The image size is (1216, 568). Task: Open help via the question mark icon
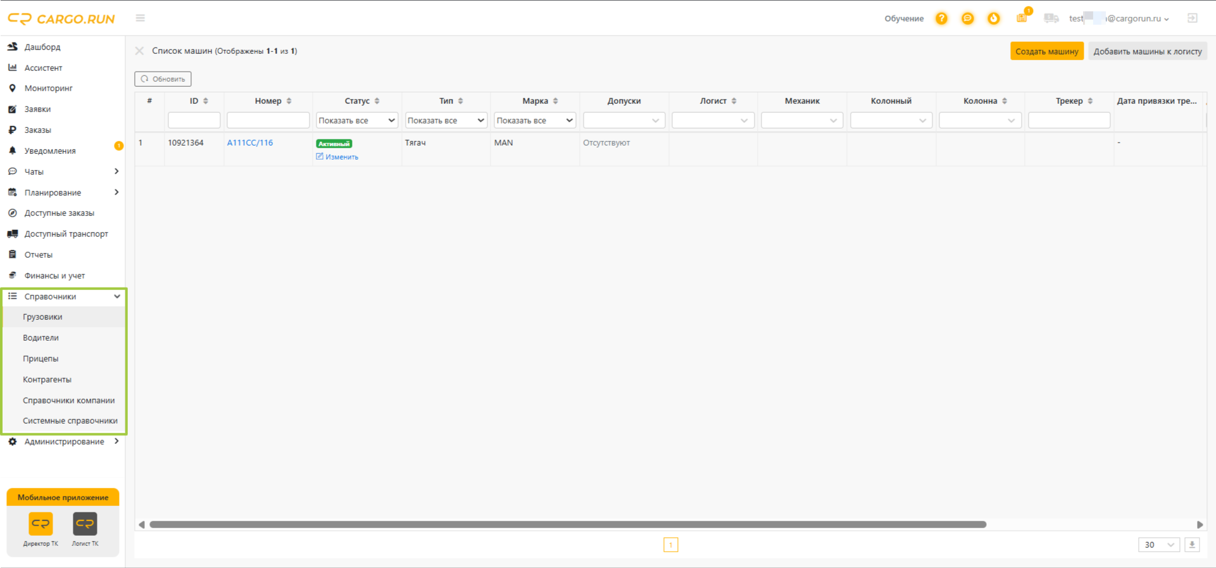tap(941, 18)
